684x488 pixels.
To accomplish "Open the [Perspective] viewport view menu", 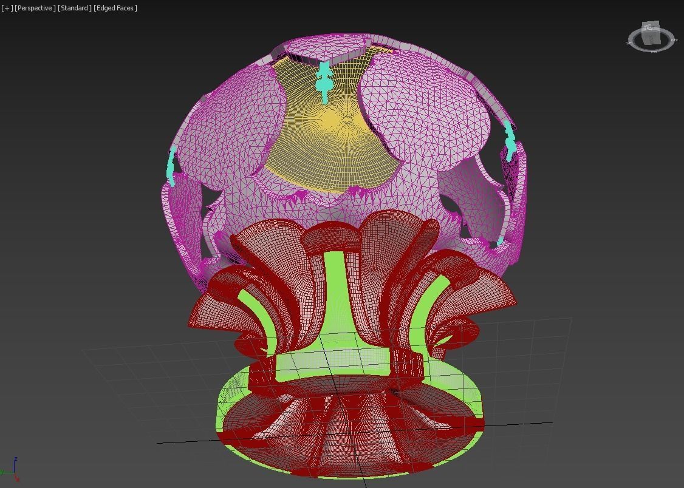I will click(35, 8).
